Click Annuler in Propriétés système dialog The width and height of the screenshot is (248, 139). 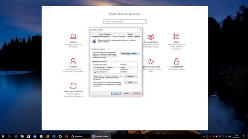pyautogui.click(x=126, y=93)
